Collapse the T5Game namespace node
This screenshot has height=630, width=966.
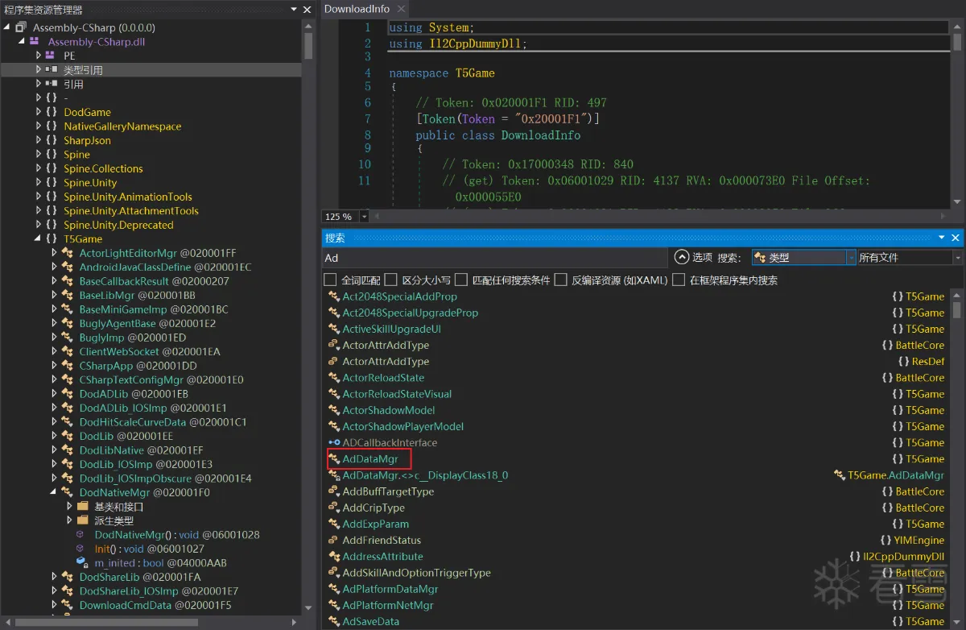coord(38,239)
